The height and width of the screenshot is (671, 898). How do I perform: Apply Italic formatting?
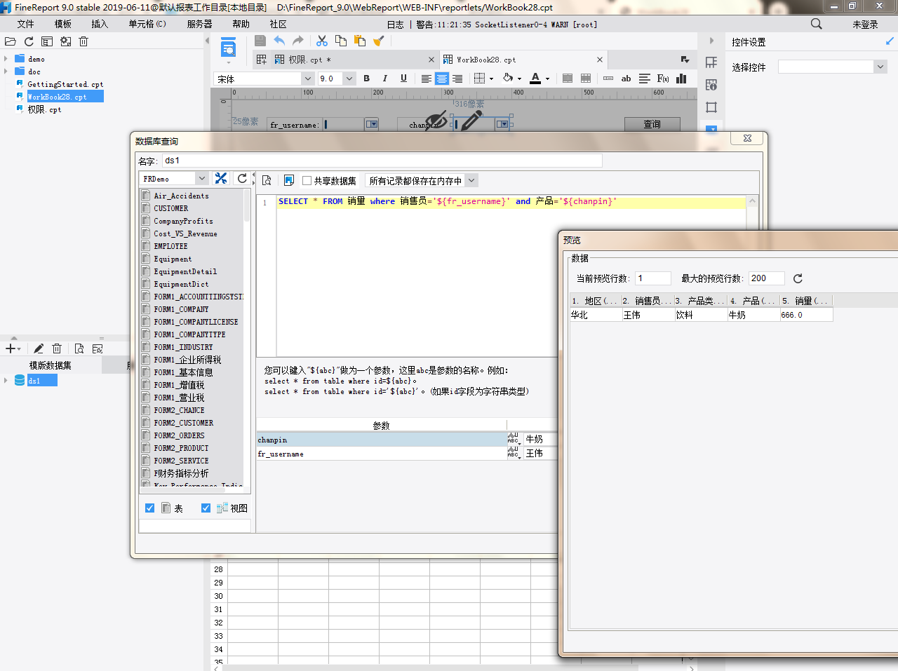384,79
